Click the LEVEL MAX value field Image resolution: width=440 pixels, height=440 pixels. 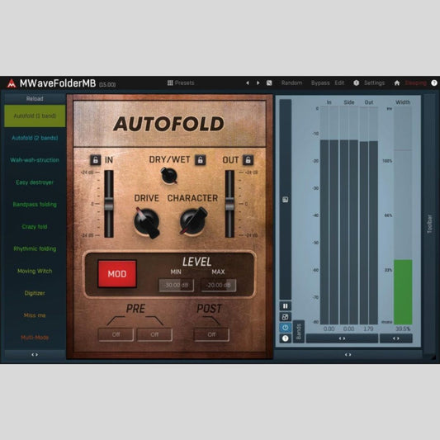click(218, 286)
